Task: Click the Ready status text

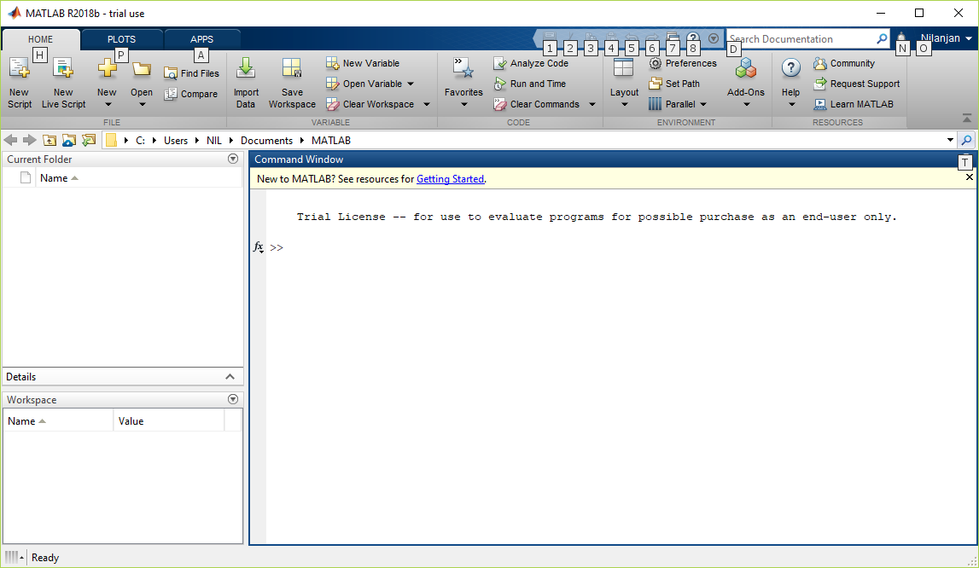Action: (x=45, y=558)
